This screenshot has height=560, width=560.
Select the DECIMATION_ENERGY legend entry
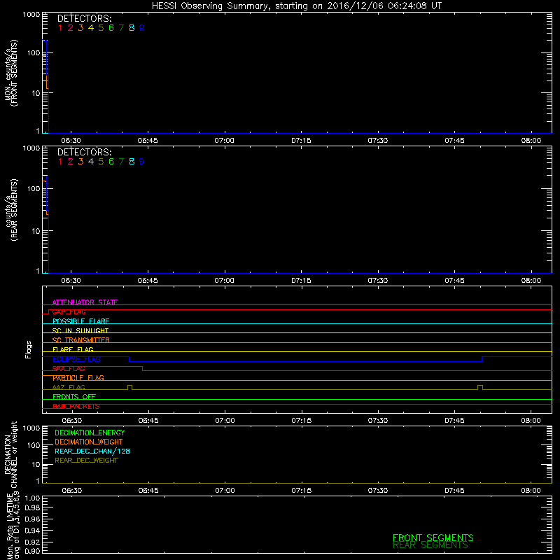pos(90,433)
